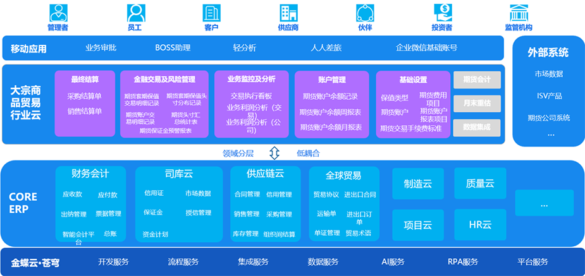This screenshot has height=276, width=585.
Task: Click BOSS助理 in the mobile row
Action: 173,47
